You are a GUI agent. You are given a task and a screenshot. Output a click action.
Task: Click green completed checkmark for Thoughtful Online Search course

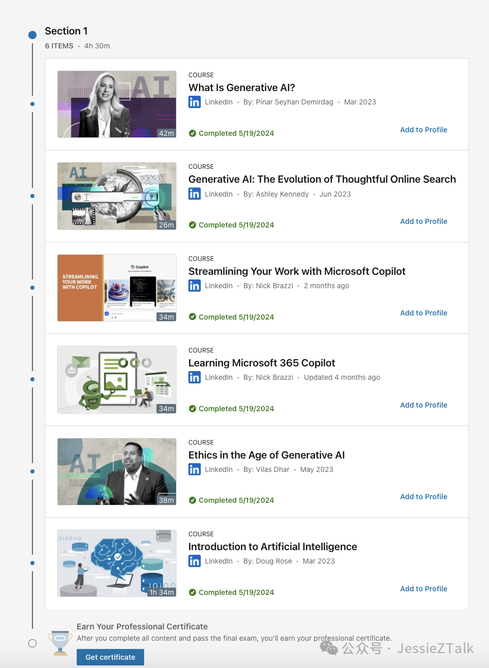(193, 225)
